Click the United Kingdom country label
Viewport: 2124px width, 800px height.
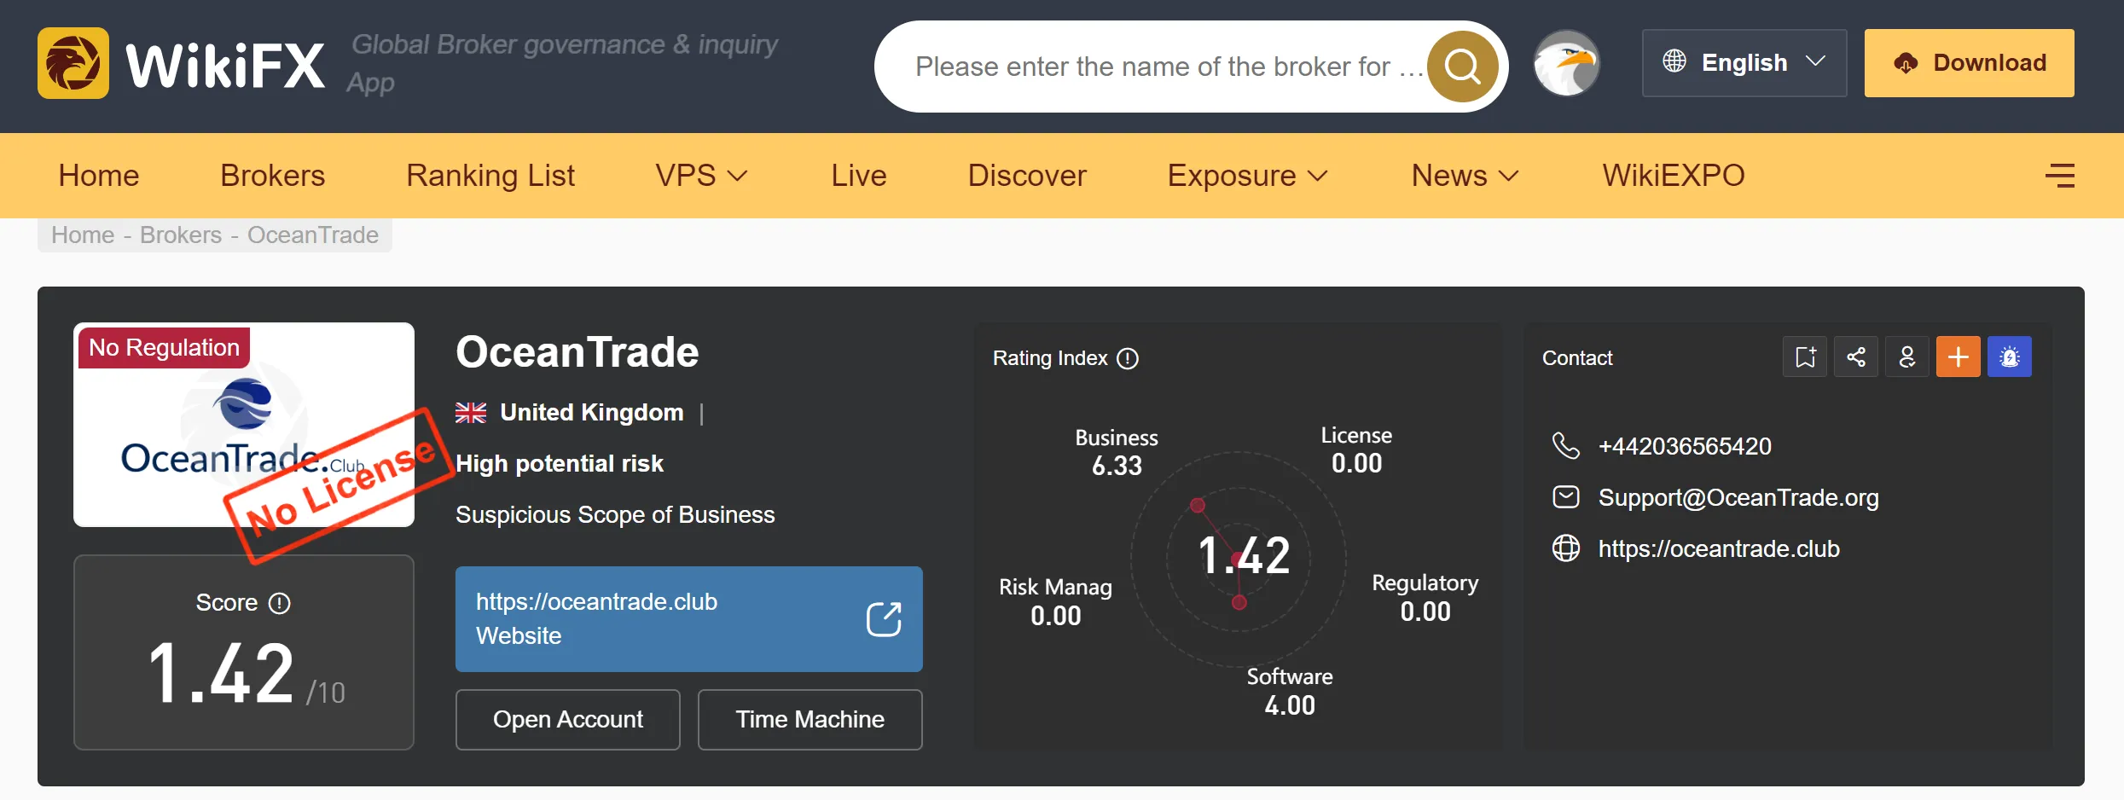[x=592, y=413]
